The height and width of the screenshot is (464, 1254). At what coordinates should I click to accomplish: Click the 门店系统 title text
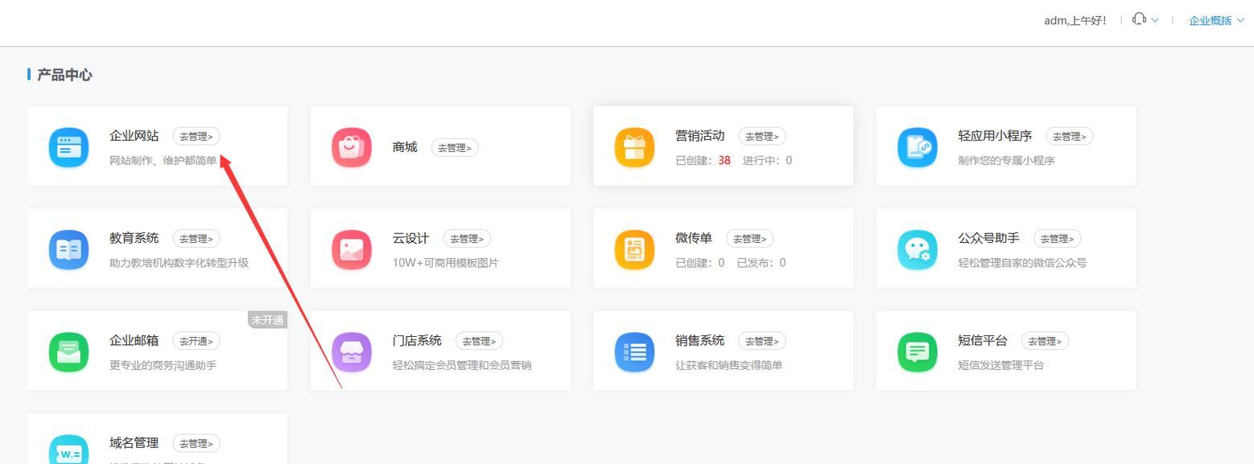(417, 340)
